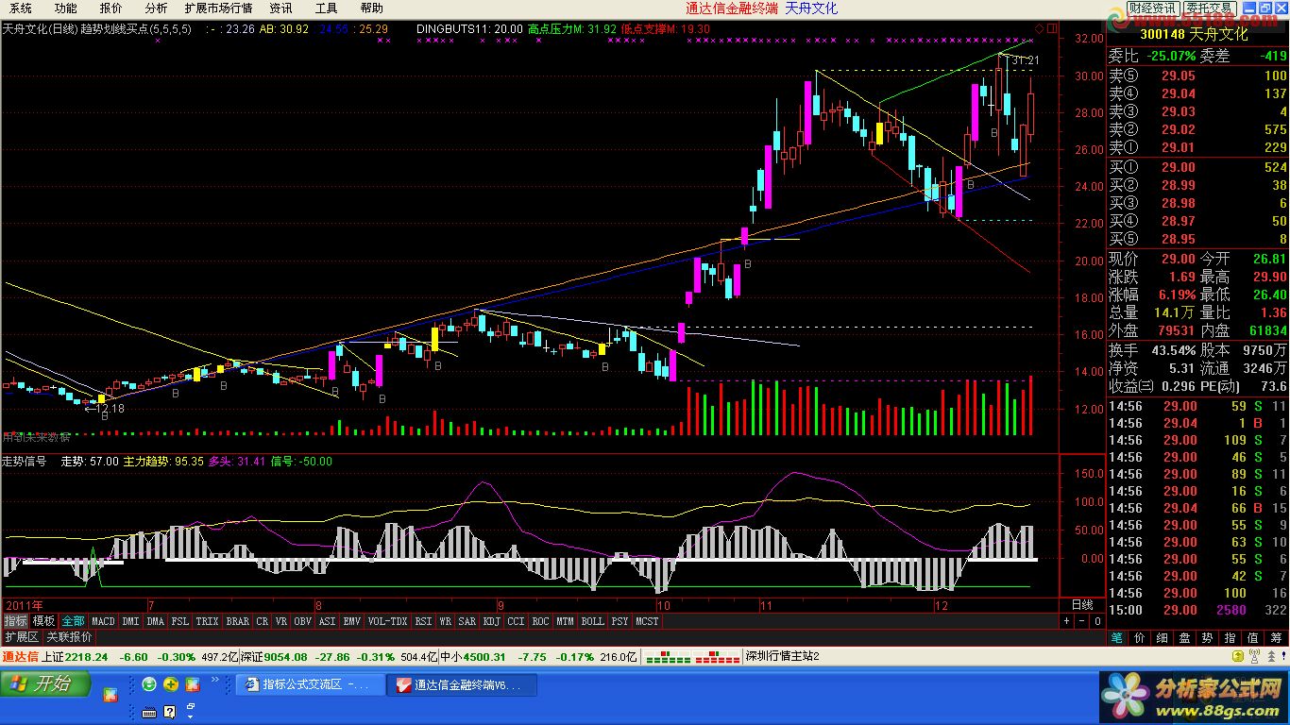Switch indicator to DMI

tap(130, 621)
